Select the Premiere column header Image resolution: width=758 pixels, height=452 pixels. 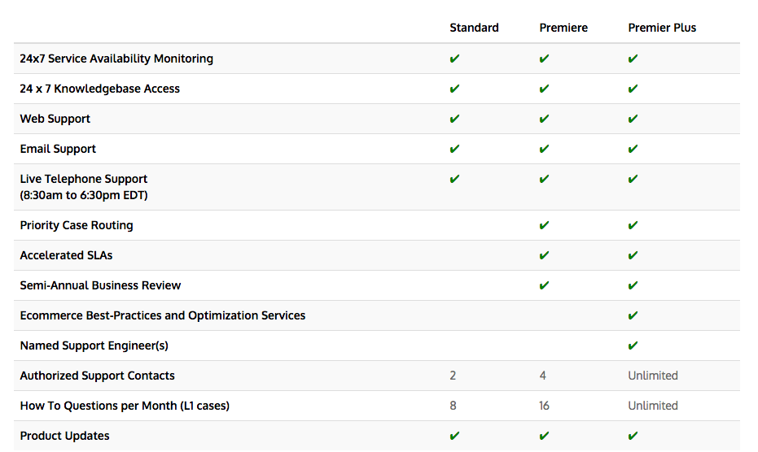click(x=563, y=28)
